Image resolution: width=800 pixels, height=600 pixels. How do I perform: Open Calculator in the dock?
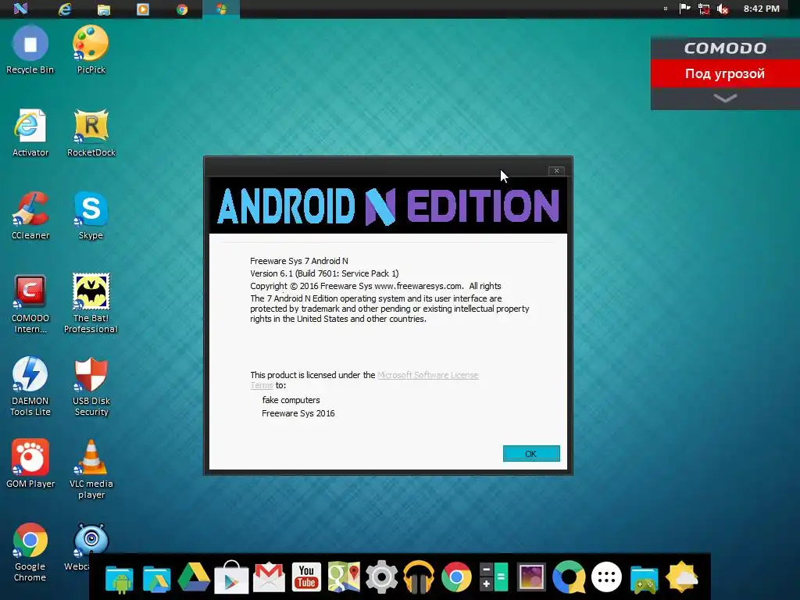[494, 577]
